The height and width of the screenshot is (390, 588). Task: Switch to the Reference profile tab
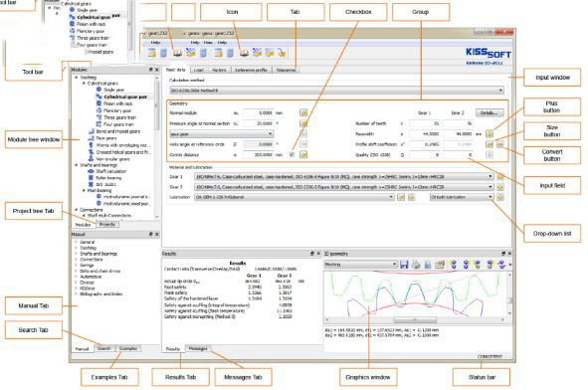251,70
